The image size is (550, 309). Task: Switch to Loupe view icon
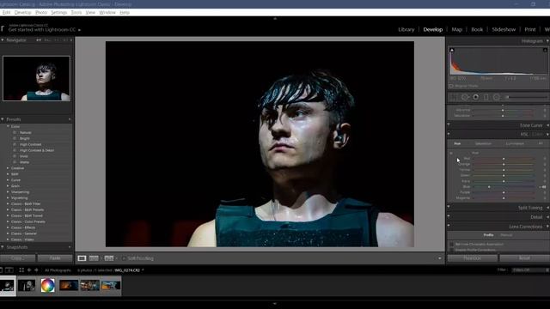tap(82, 258)
